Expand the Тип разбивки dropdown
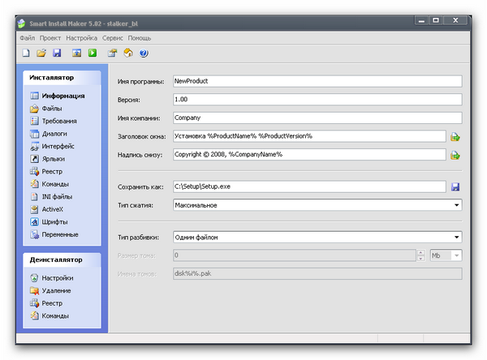487x360 pixels. (x=457, y=238)
